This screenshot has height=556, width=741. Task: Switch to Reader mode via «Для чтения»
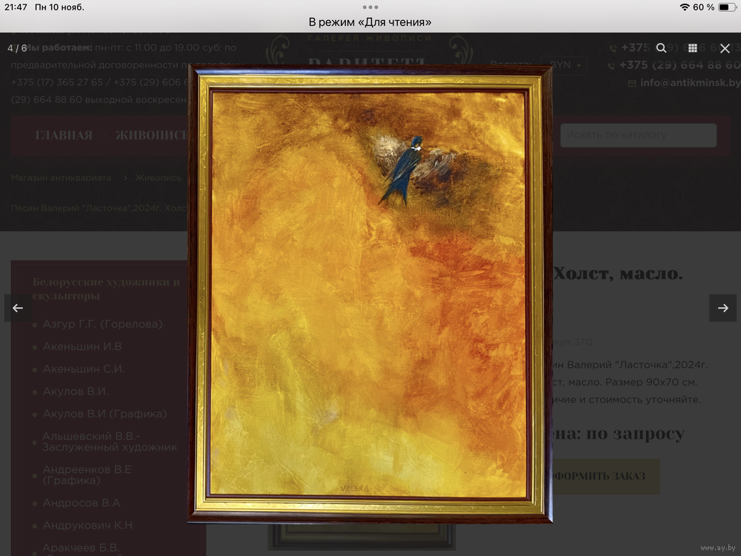tap(370, 22)
